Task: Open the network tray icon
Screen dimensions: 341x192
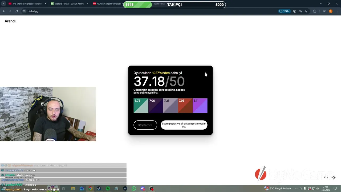Action: 313,189
